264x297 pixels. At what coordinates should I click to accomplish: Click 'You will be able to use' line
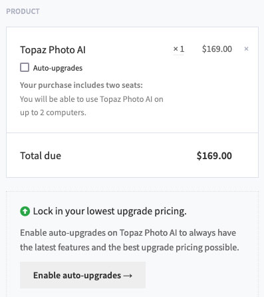[92, 99]
